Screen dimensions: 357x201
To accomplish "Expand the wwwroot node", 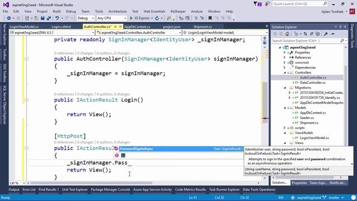I will pos(284,63).
